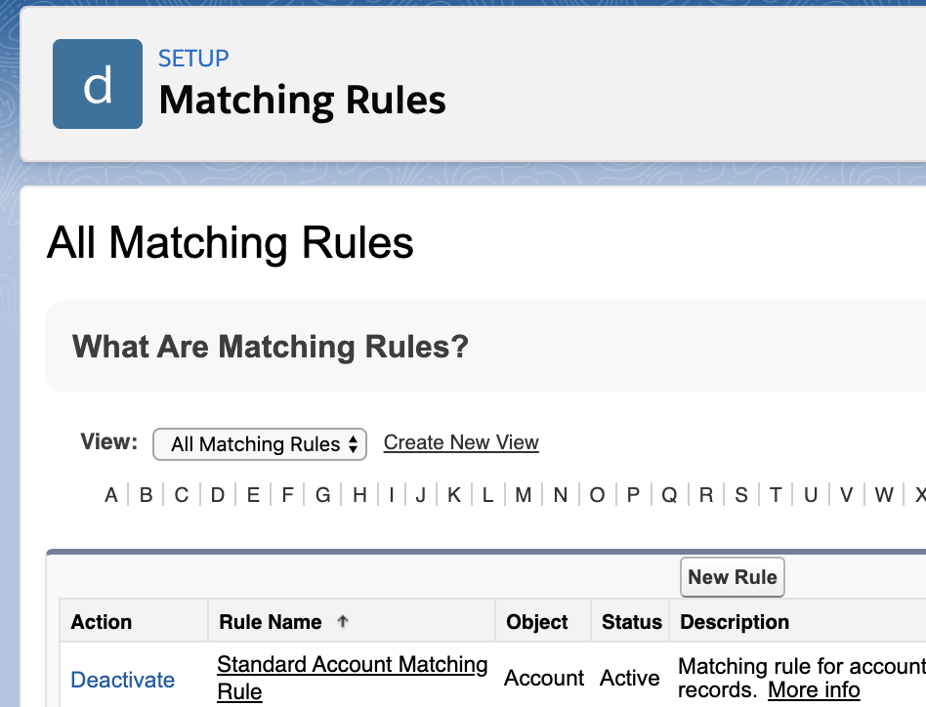Sort by the Description column header
Viewport: 926px width, 707px height.
[735, 622]
